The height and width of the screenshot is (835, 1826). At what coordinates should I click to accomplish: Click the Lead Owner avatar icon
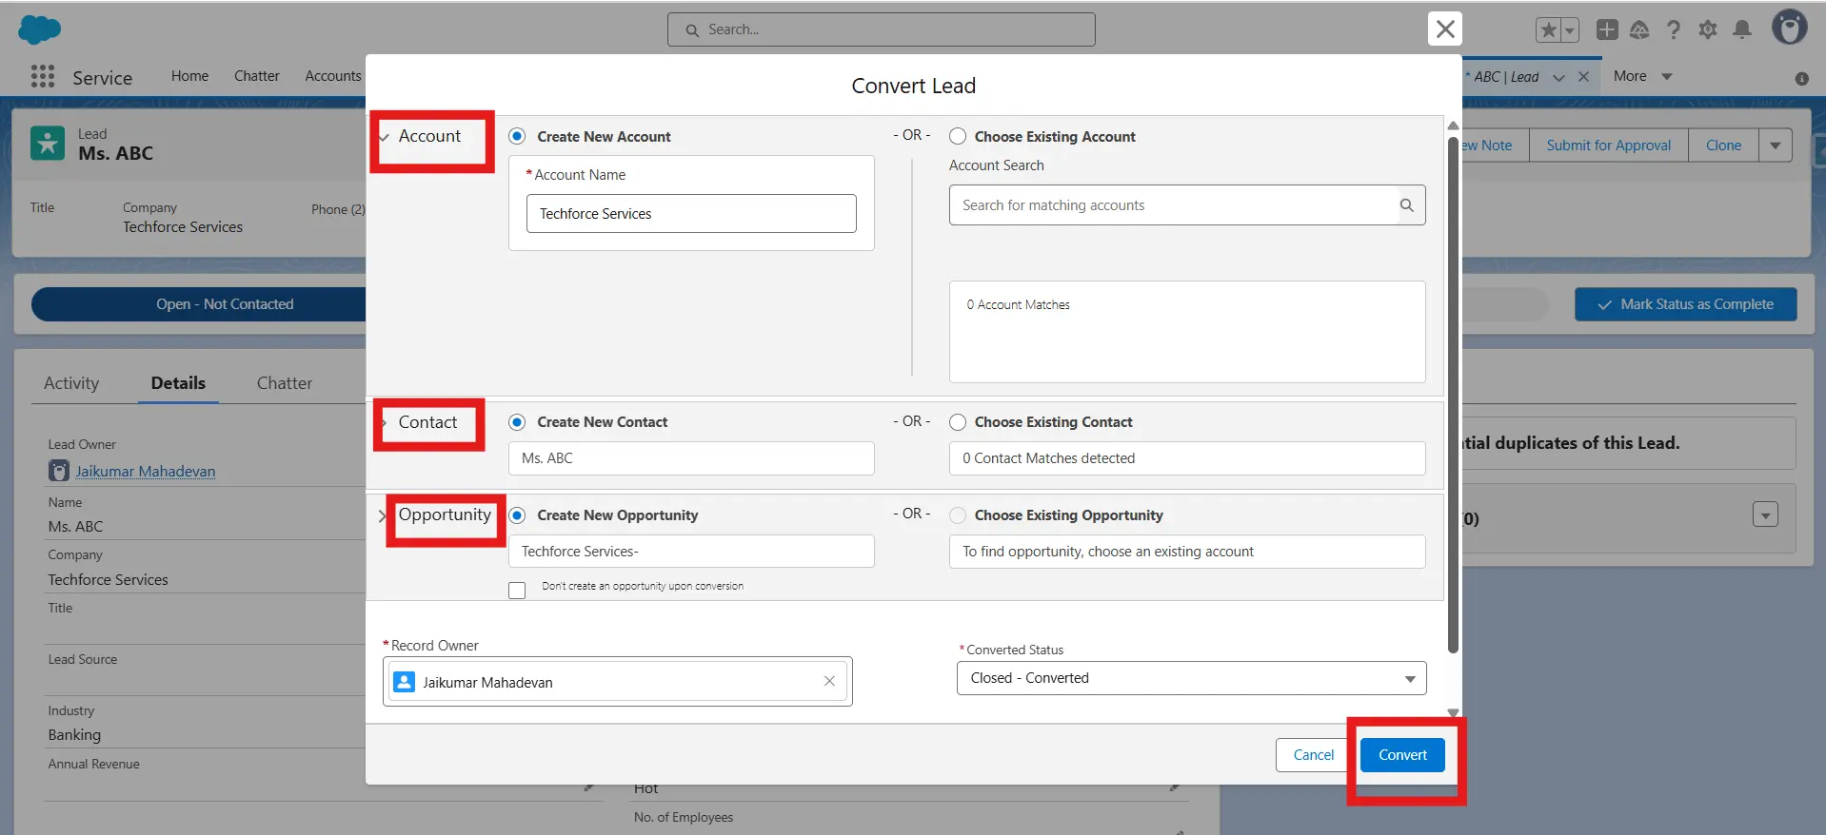[x=59, y=471]
